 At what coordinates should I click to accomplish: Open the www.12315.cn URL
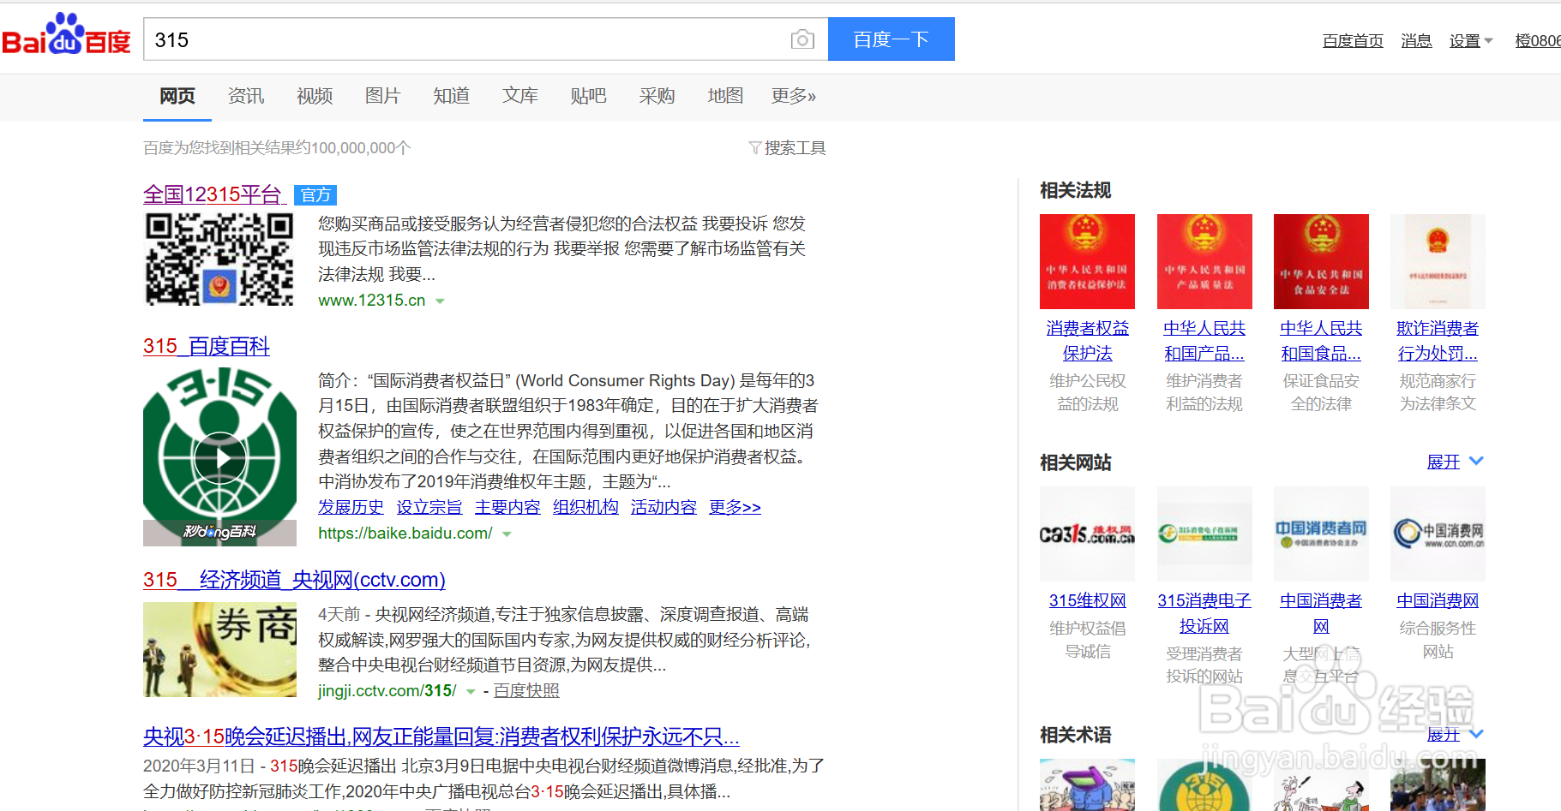[x=372, y=301]
